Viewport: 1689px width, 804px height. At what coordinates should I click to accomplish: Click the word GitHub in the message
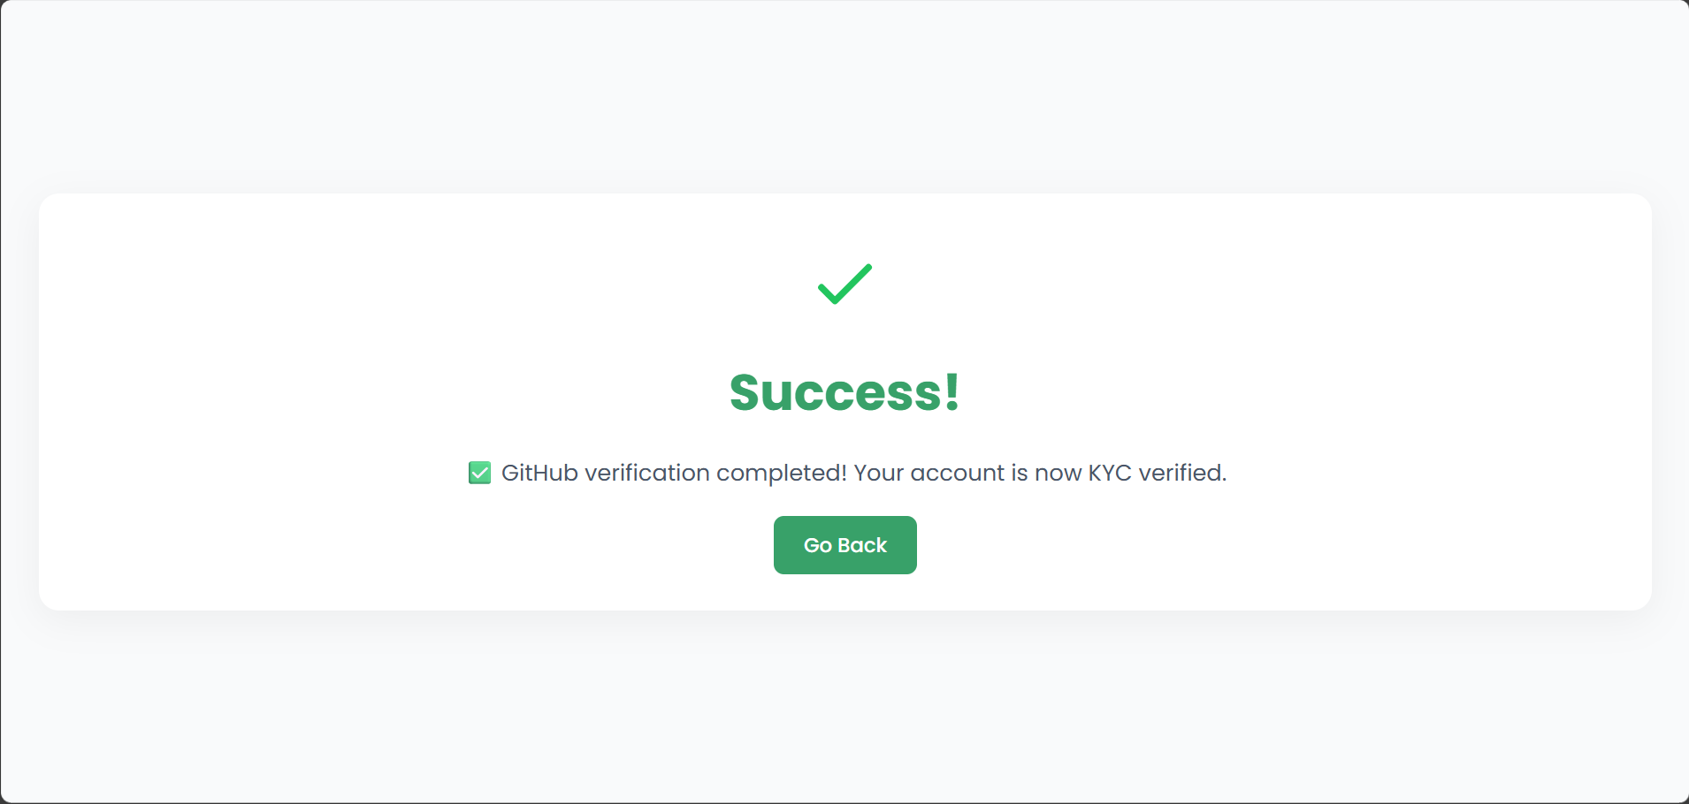click(539, 474)
